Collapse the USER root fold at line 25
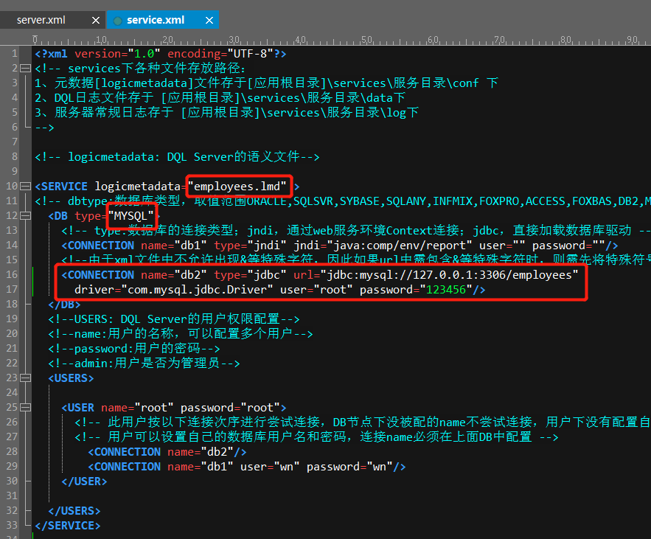This screenshot has width=651, height=539. pyautogui.click(x=26, y=408)
